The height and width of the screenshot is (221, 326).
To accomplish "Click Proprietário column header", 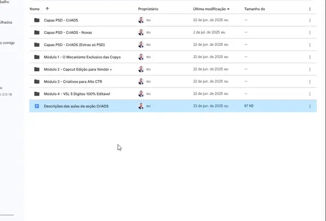I will (148, 9).
